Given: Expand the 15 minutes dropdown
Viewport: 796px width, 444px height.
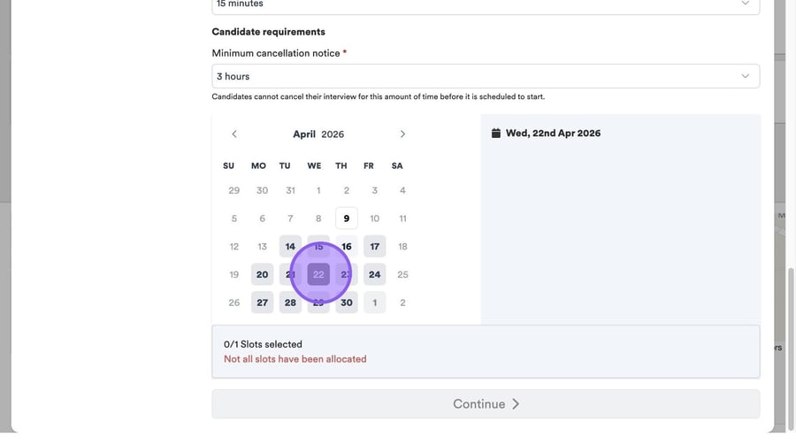Looking at the screenshot, I should [x=486, y=5].
